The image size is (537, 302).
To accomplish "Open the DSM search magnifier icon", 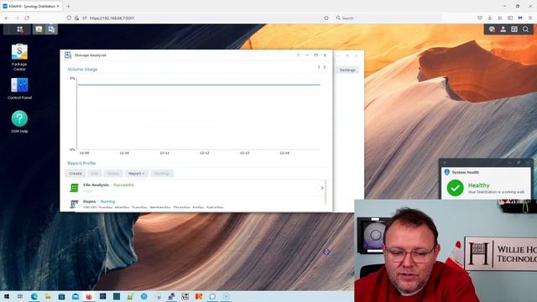I will click(525, 29).
